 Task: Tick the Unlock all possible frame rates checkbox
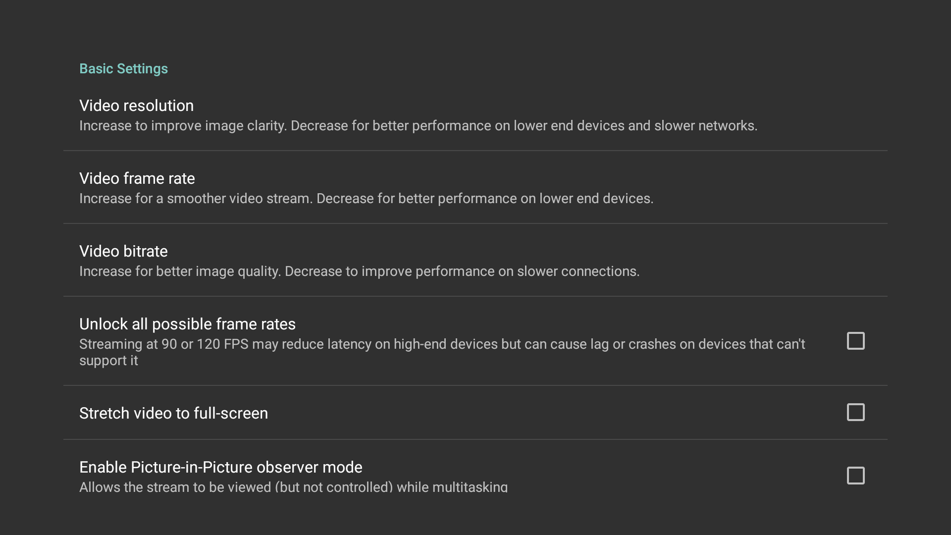[x=856, y=341]
